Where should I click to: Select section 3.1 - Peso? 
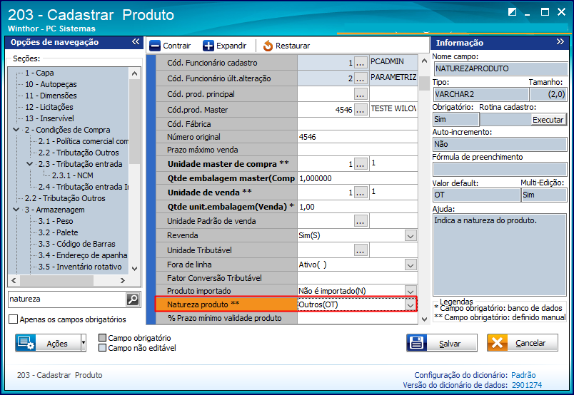(x=56, y=221)
